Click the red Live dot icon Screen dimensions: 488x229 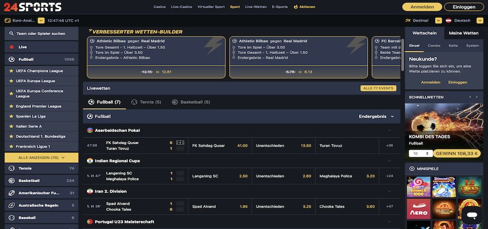(12, 47)
